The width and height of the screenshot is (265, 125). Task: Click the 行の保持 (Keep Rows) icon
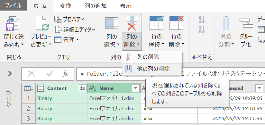[157, 23]
